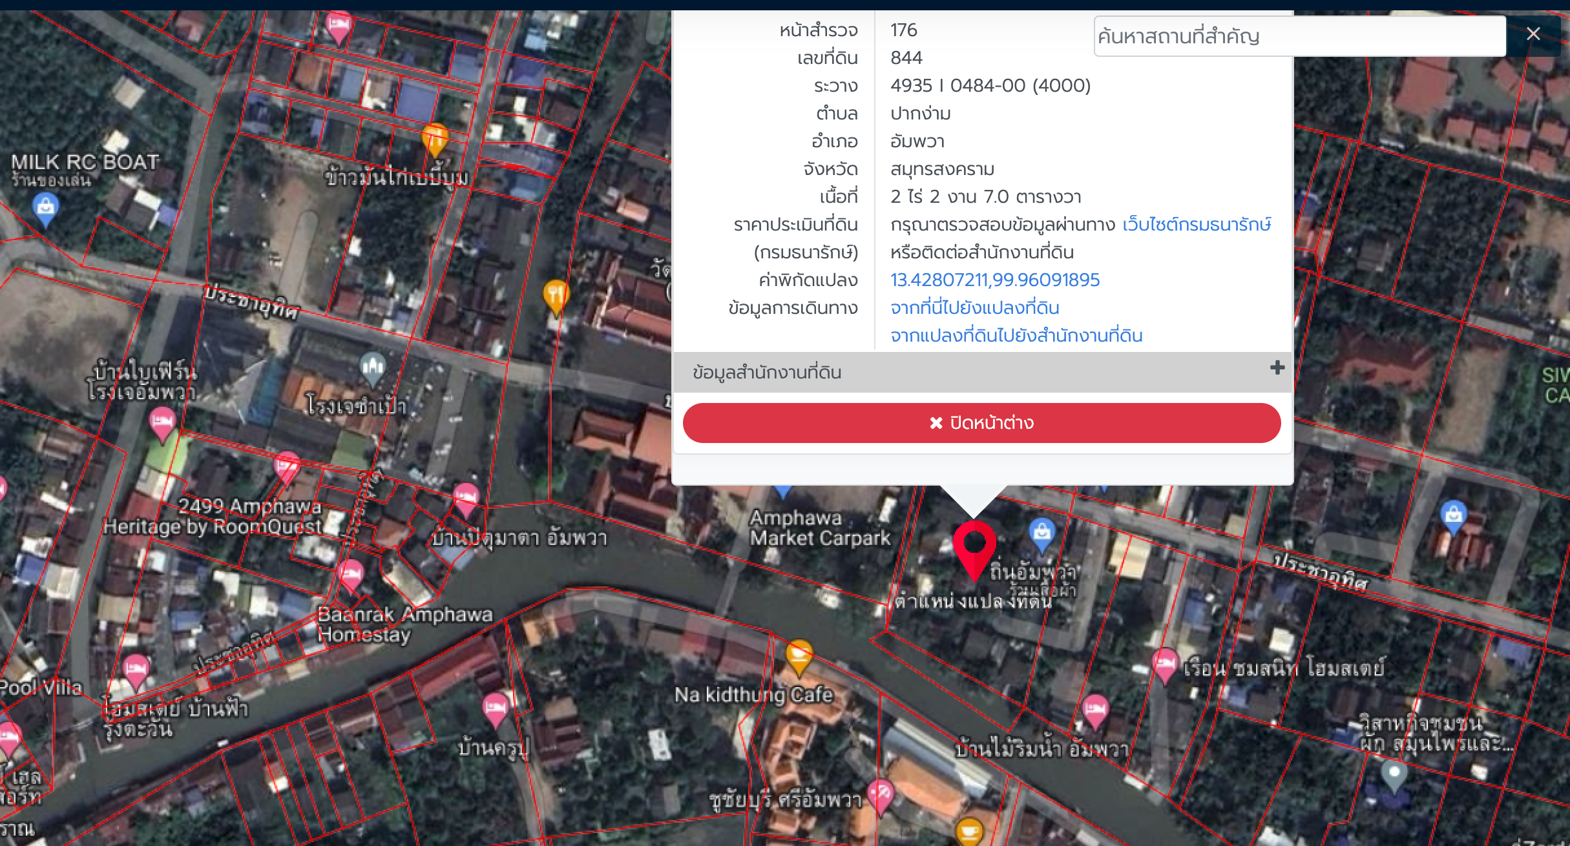
Task: Click จากที่นี่ไปยังแปลงที่ดิน directions link
Action: click(974, 307)
